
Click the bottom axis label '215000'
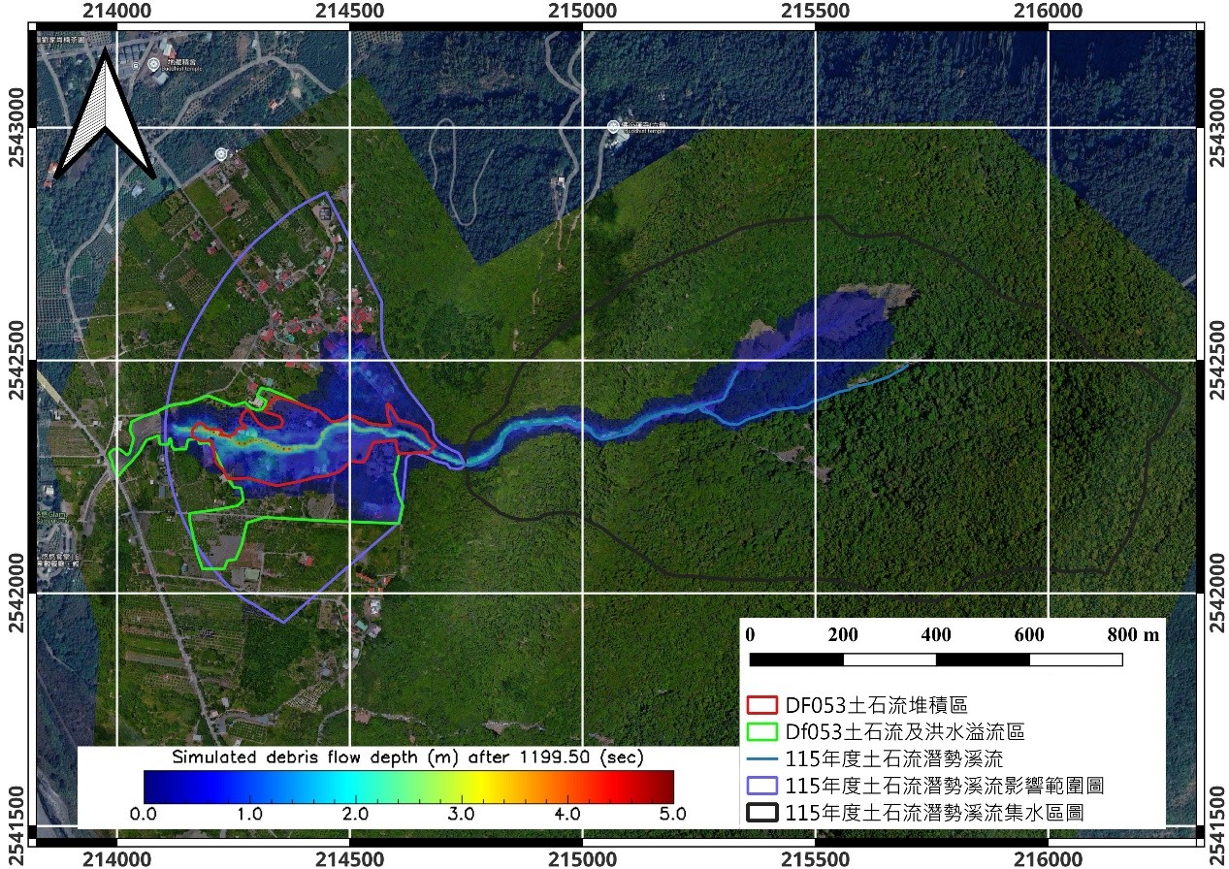tap(583, 859)
